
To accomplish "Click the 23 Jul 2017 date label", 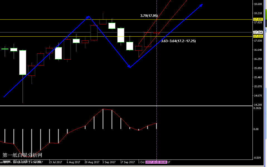I will click(55, 162).
